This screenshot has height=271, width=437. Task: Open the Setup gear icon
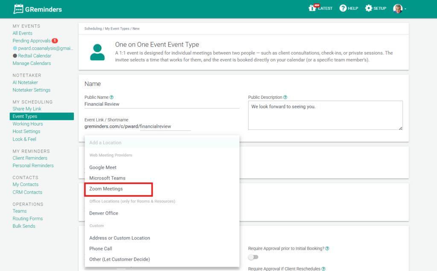(369, 8)
